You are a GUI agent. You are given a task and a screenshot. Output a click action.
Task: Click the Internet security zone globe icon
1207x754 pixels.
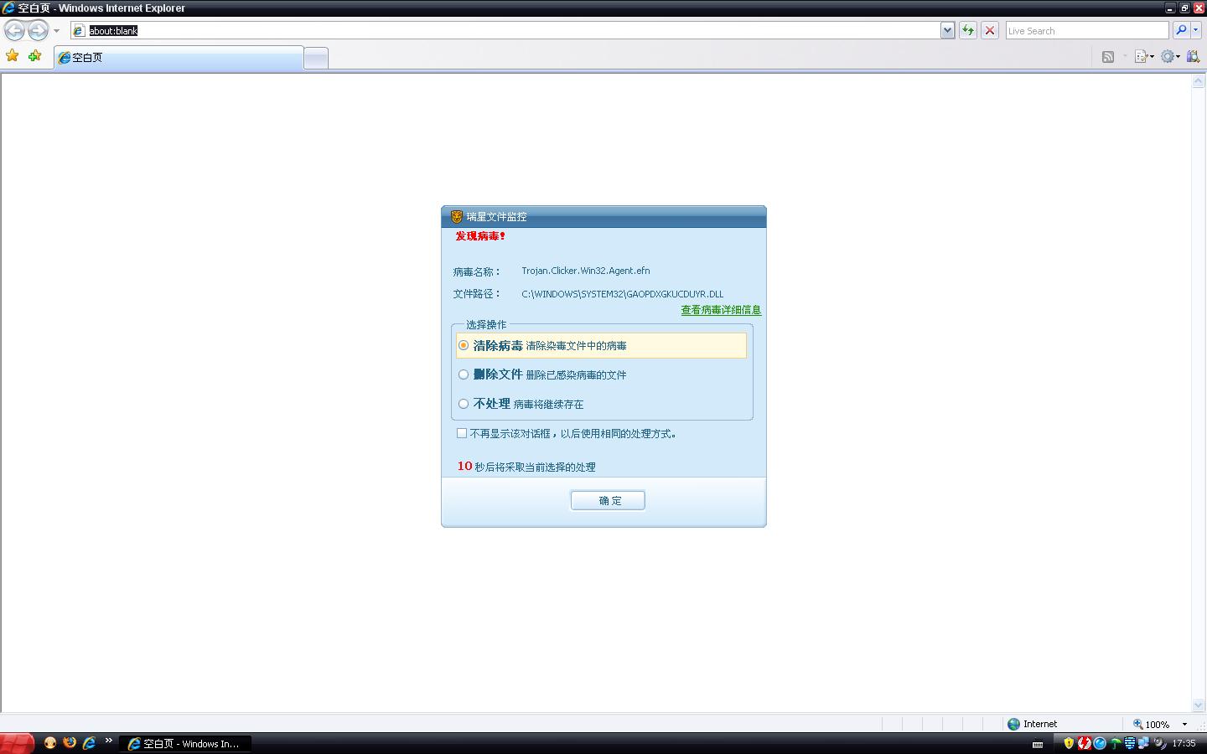[x=1013, y=724]
